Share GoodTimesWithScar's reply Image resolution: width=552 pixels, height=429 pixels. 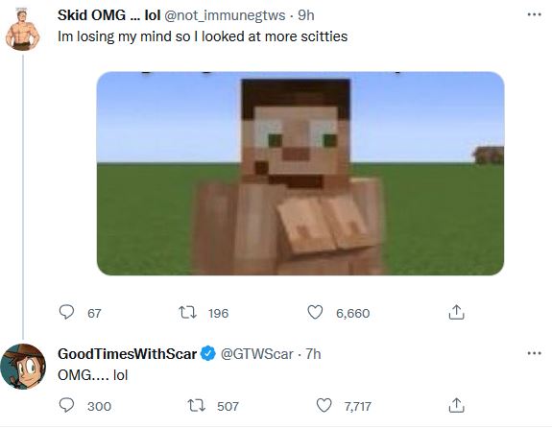[x=457, y=405]
